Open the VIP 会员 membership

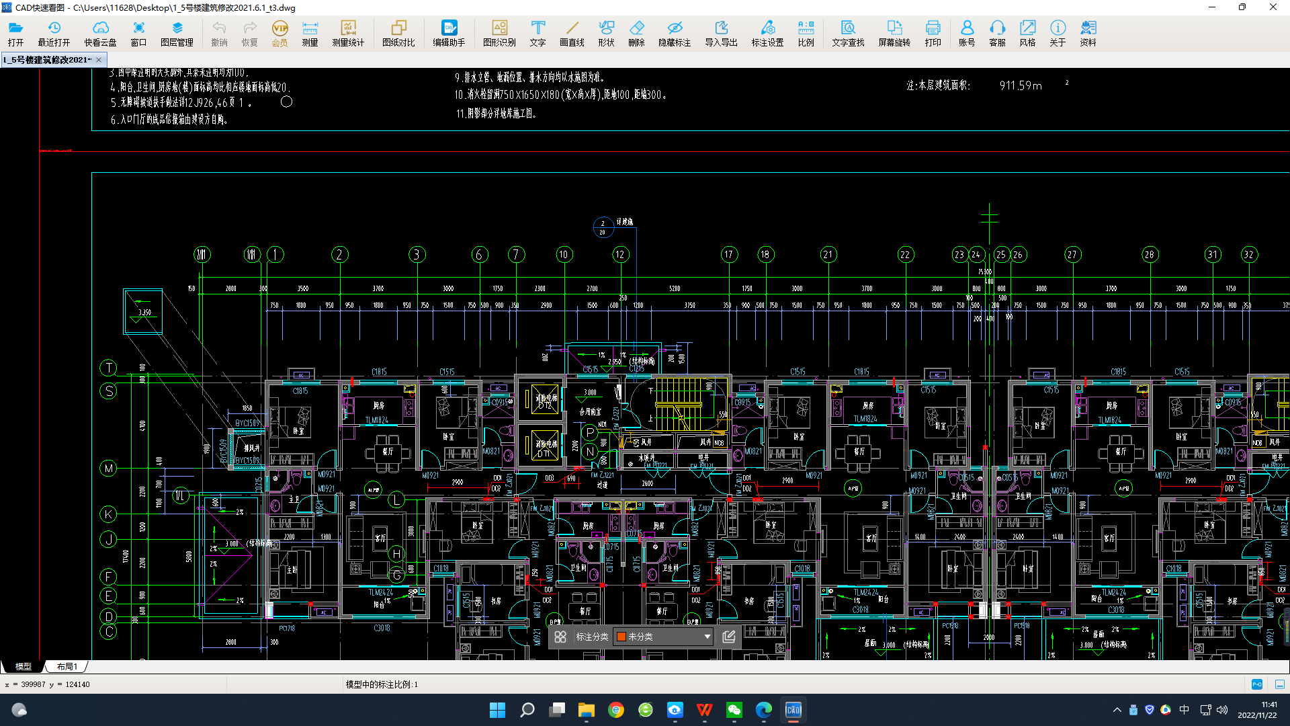point(279,33)
